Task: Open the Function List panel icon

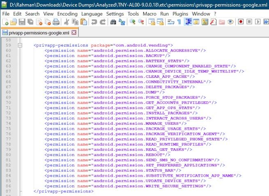Action: point(213,22)
